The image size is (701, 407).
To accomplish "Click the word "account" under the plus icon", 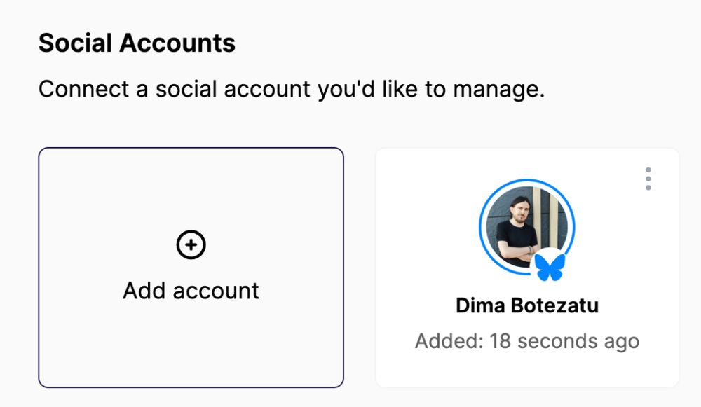I will pos(216,291).
